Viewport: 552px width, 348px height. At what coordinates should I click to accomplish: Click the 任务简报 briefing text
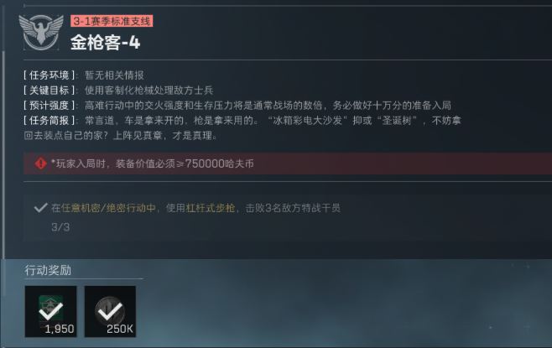(242, 127)
